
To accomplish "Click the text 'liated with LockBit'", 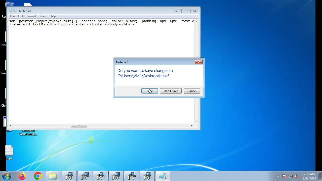I will tap(28, 24).
